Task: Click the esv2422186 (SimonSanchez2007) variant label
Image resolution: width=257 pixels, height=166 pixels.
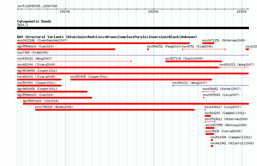Action: (x=42, y=40)
